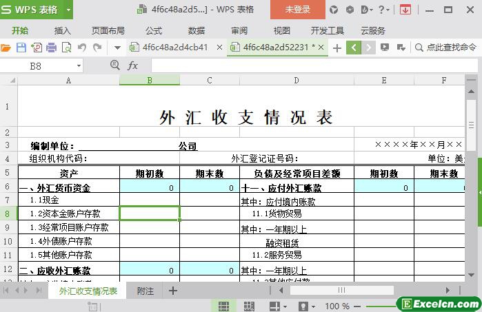Open the 云服务 ribbon tab
This screenshot has height=312, width=482.
click(x=373, y=31)
